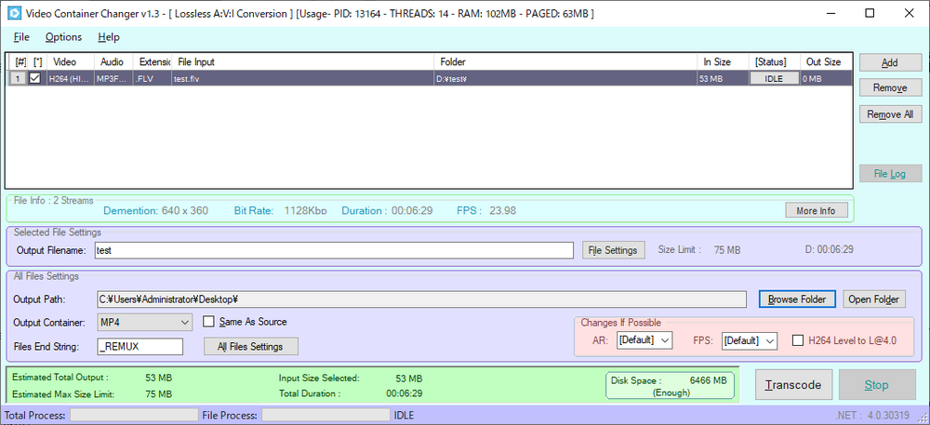Click Remove All button
Screen dimensions: 930x425
tap(890, 114)
